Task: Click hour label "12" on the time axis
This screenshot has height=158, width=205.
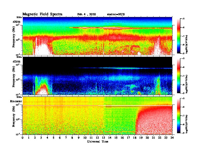Action: [97, 138]
